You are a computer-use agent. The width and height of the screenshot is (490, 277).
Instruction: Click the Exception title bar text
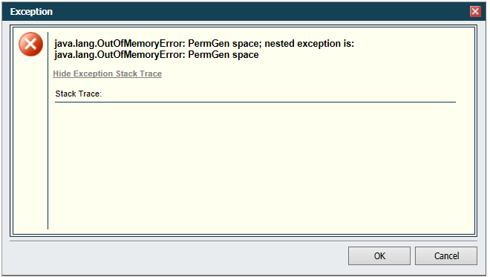click(x=31, y=12)
